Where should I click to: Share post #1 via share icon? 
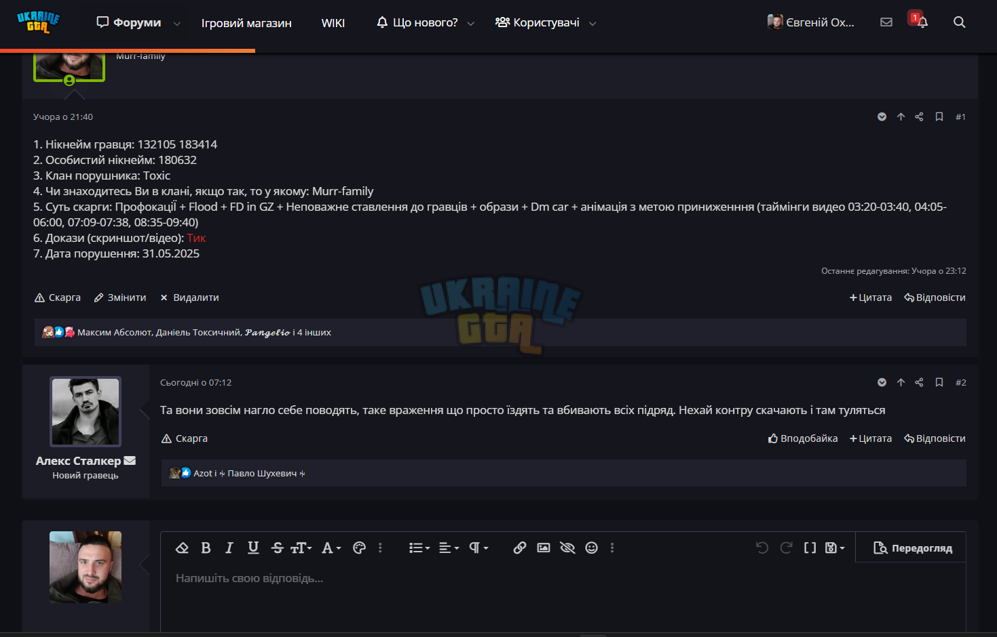(x=919, y=117)
